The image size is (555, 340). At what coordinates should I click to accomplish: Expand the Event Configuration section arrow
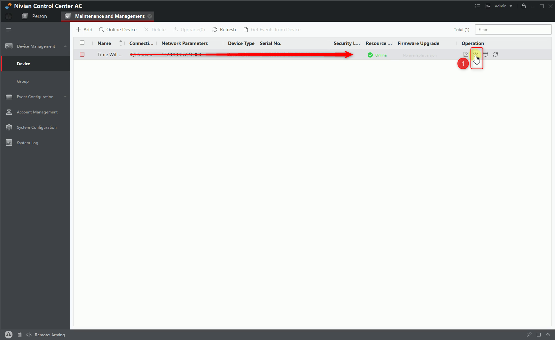[x=65, y=97]
